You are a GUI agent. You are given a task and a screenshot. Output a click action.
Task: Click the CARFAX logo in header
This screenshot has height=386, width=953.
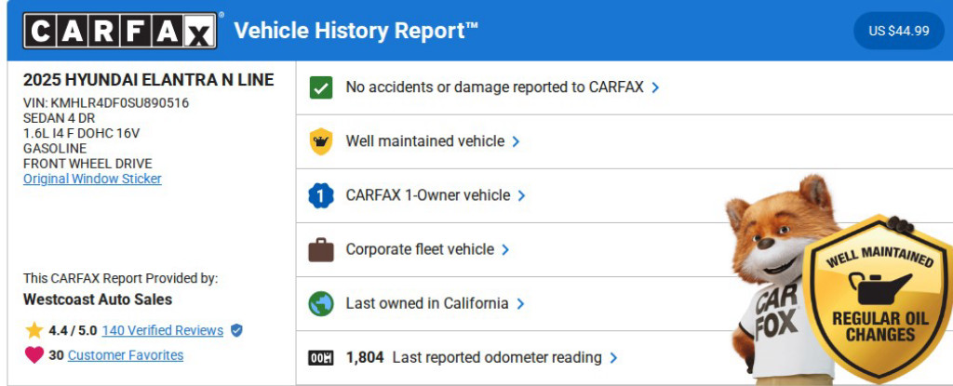coord(122,31)
